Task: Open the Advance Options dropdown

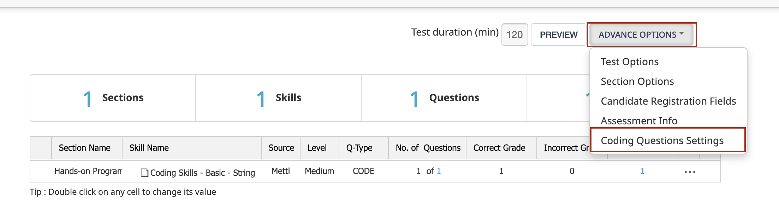Action: coord(641,35)
